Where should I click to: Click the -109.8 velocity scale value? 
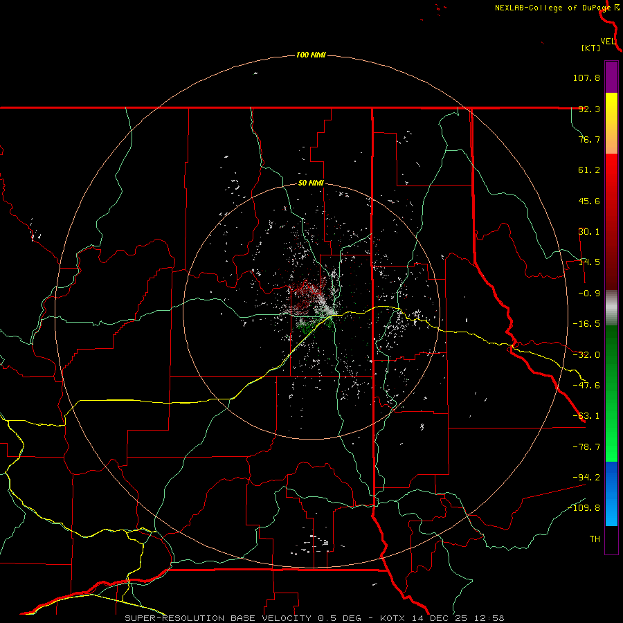point(584,508)
